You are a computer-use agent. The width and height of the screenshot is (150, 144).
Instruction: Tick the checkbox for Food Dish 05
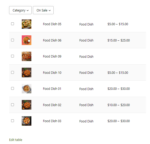(13, 24)
